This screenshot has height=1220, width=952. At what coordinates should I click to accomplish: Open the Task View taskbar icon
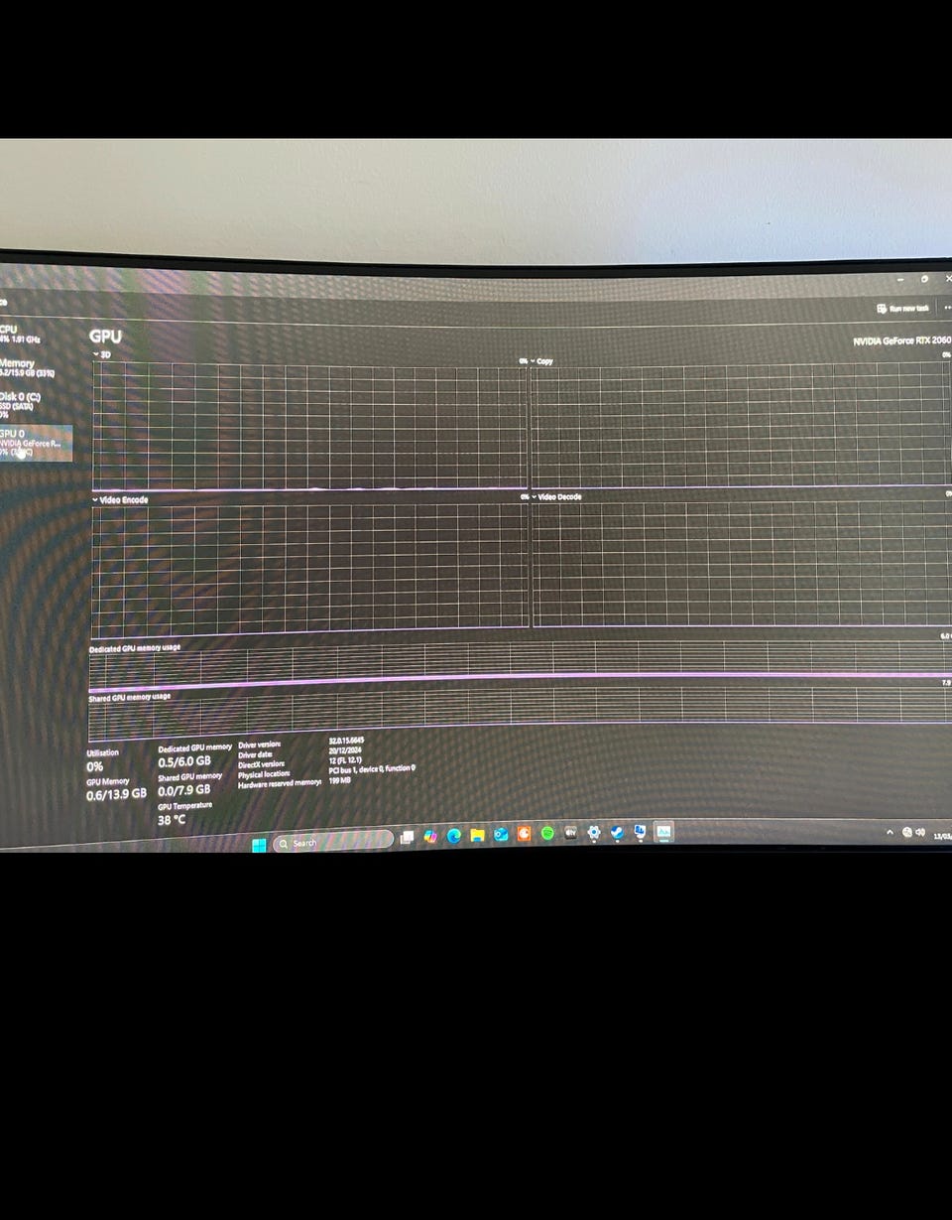coord(407,838)
